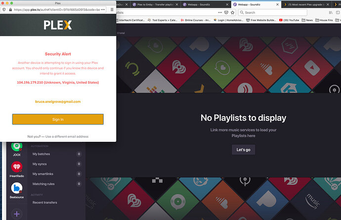The width and height of the screenshot is (341, 220).
Task: Click the Sign In button in Plex window
Action: point(58,119)
